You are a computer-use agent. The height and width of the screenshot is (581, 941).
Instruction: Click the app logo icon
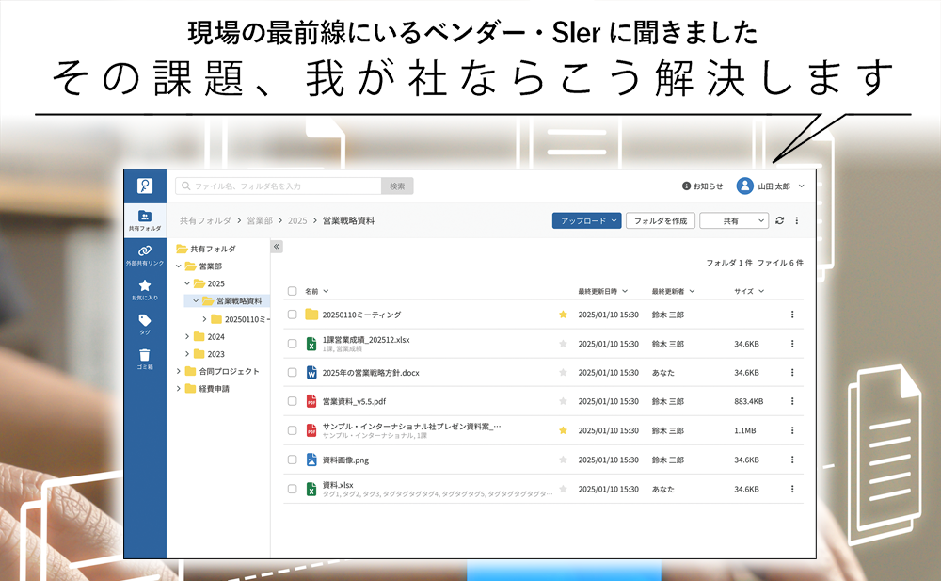pyautogui.click(x=145, y=186)
